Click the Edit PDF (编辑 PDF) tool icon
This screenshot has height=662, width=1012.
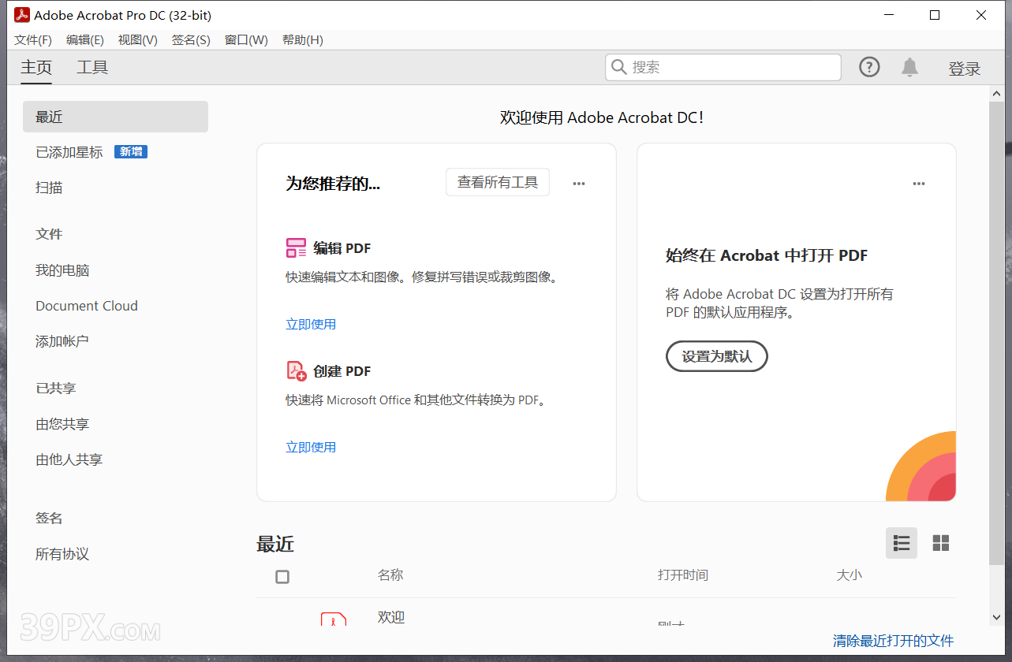coord(296,248)
